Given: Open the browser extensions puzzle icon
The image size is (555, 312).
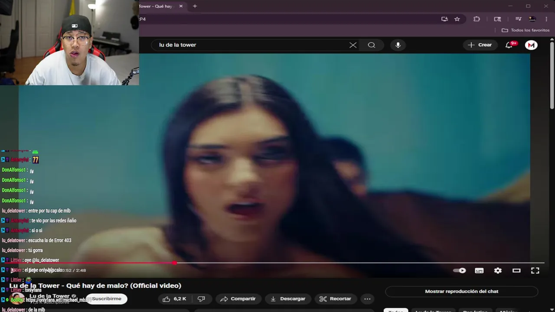Looking at the screenshot, I should coord(477,19).
